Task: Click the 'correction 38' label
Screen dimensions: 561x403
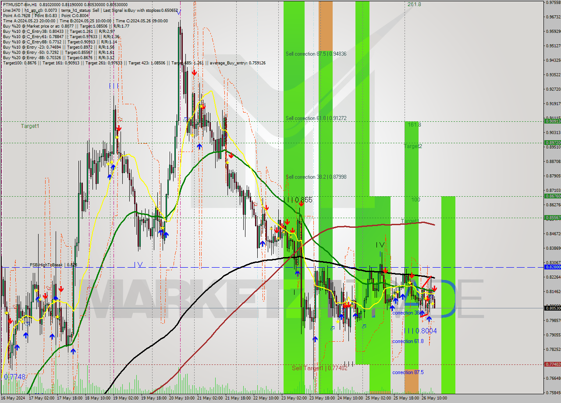Action: point(408,313)
